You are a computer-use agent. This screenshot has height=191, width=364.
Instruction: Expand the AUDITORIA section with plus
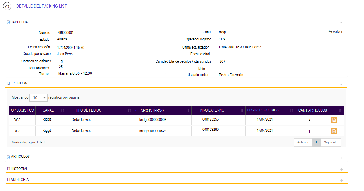coord(341,181)
